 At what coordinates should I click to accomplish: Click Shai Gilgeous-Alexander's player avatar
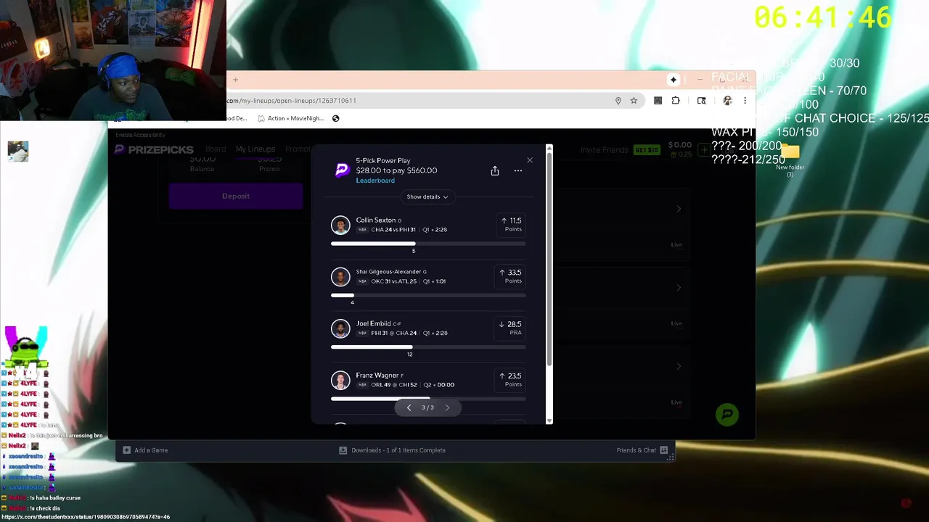coord(340,276)
